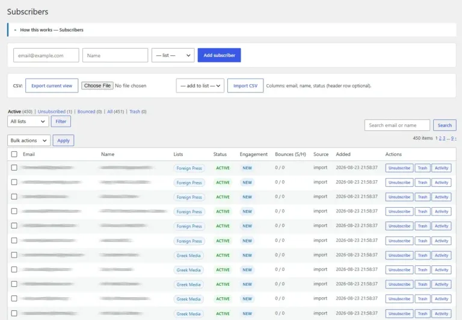462x320 pixels.
Task: Click the Import CSV button
Action: [245, 86]
